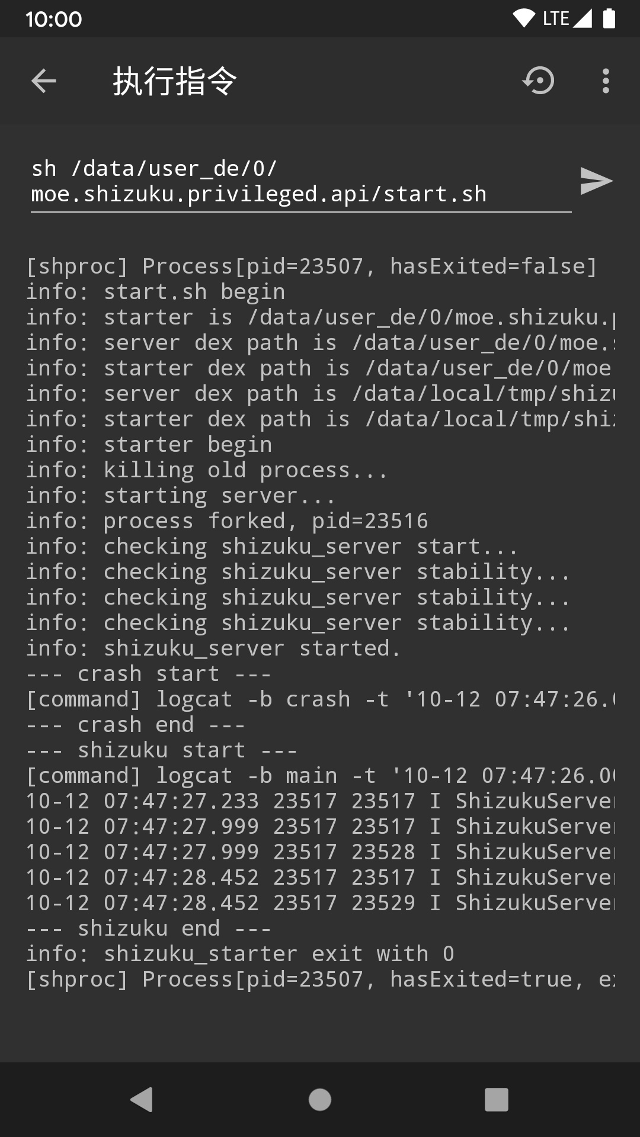This screenshot has width=640, height=1137.
Task: Tap the 'shizuku_server started.' log line
Action: (x=213, y=648)
